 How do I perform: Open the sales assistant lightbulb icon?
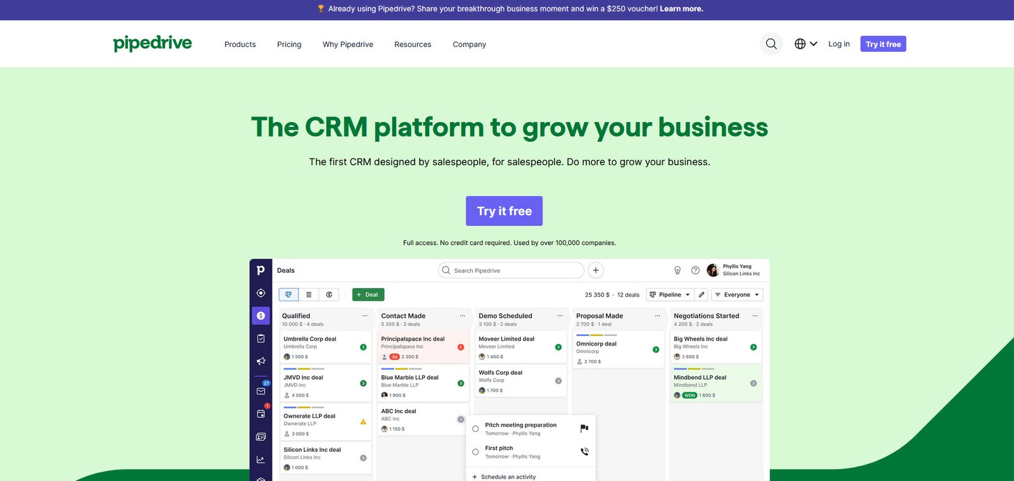point(677,270)
